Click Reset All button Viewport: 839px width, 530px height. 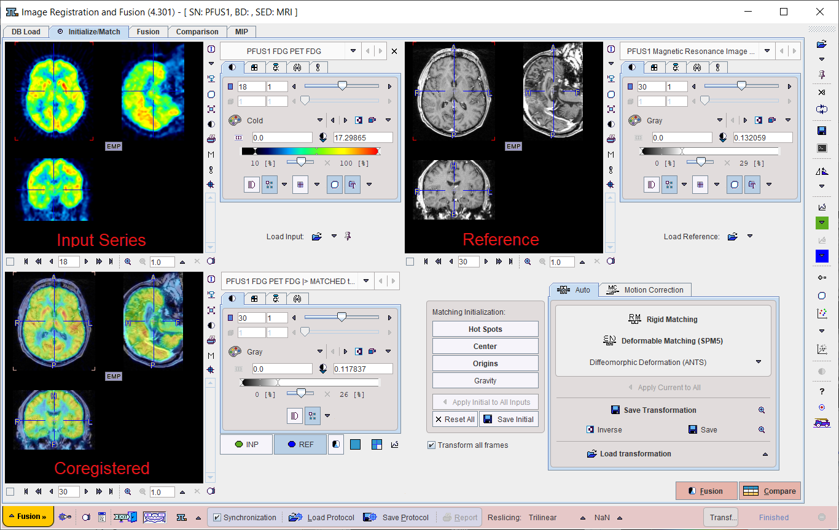(455, 420)
